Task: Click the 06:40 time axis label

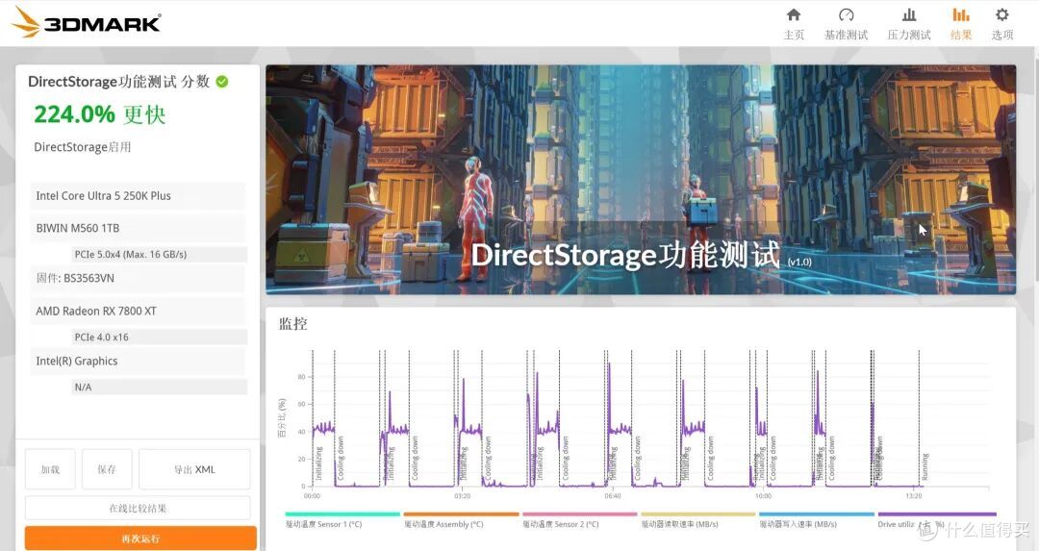Action: tap(613, 496)
